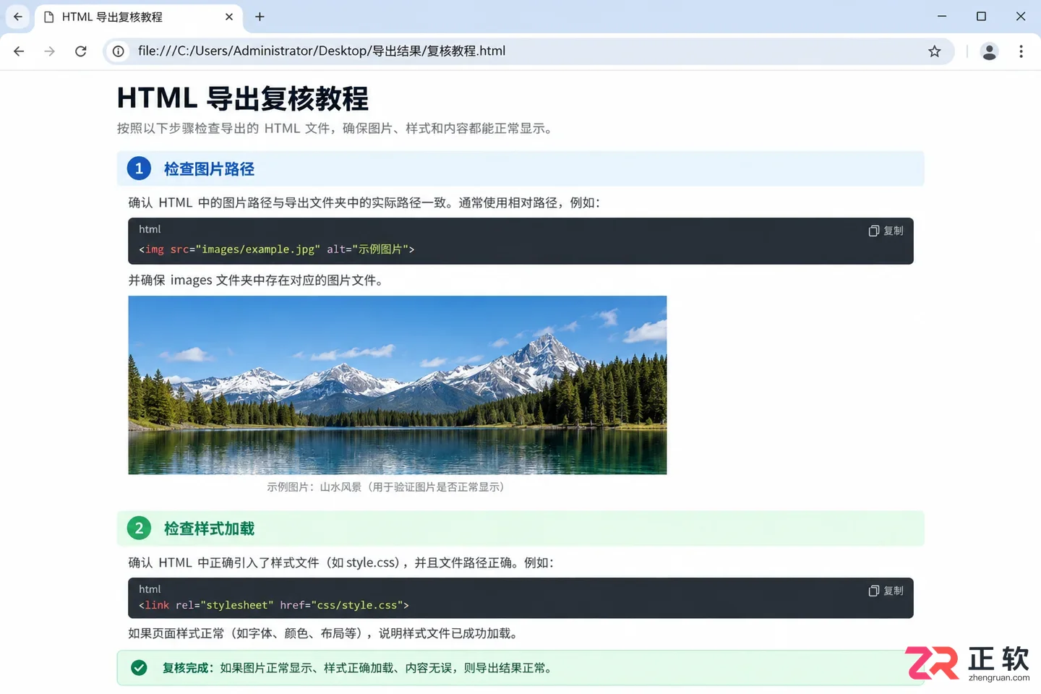Open the tab search arrow at top left
Image resolution: width=1041 pixels, height=694 pixels.
[x=17, y=17]
